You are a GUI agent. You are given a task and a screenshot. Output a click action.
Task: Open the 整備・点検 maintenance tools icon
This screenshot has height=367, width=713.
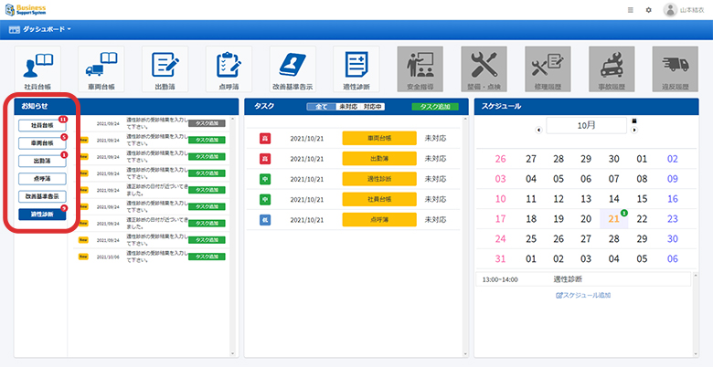(x=484, y=67)
